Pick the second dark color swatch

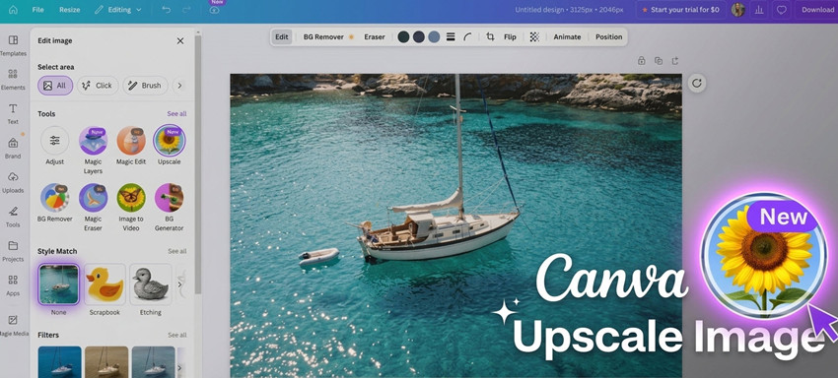coord(419,36)
